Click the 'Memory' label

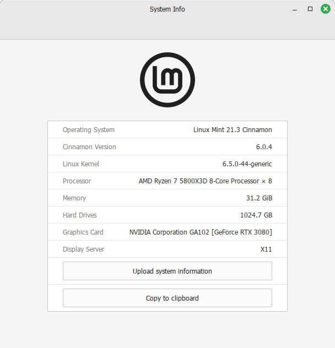coord(74,198)
